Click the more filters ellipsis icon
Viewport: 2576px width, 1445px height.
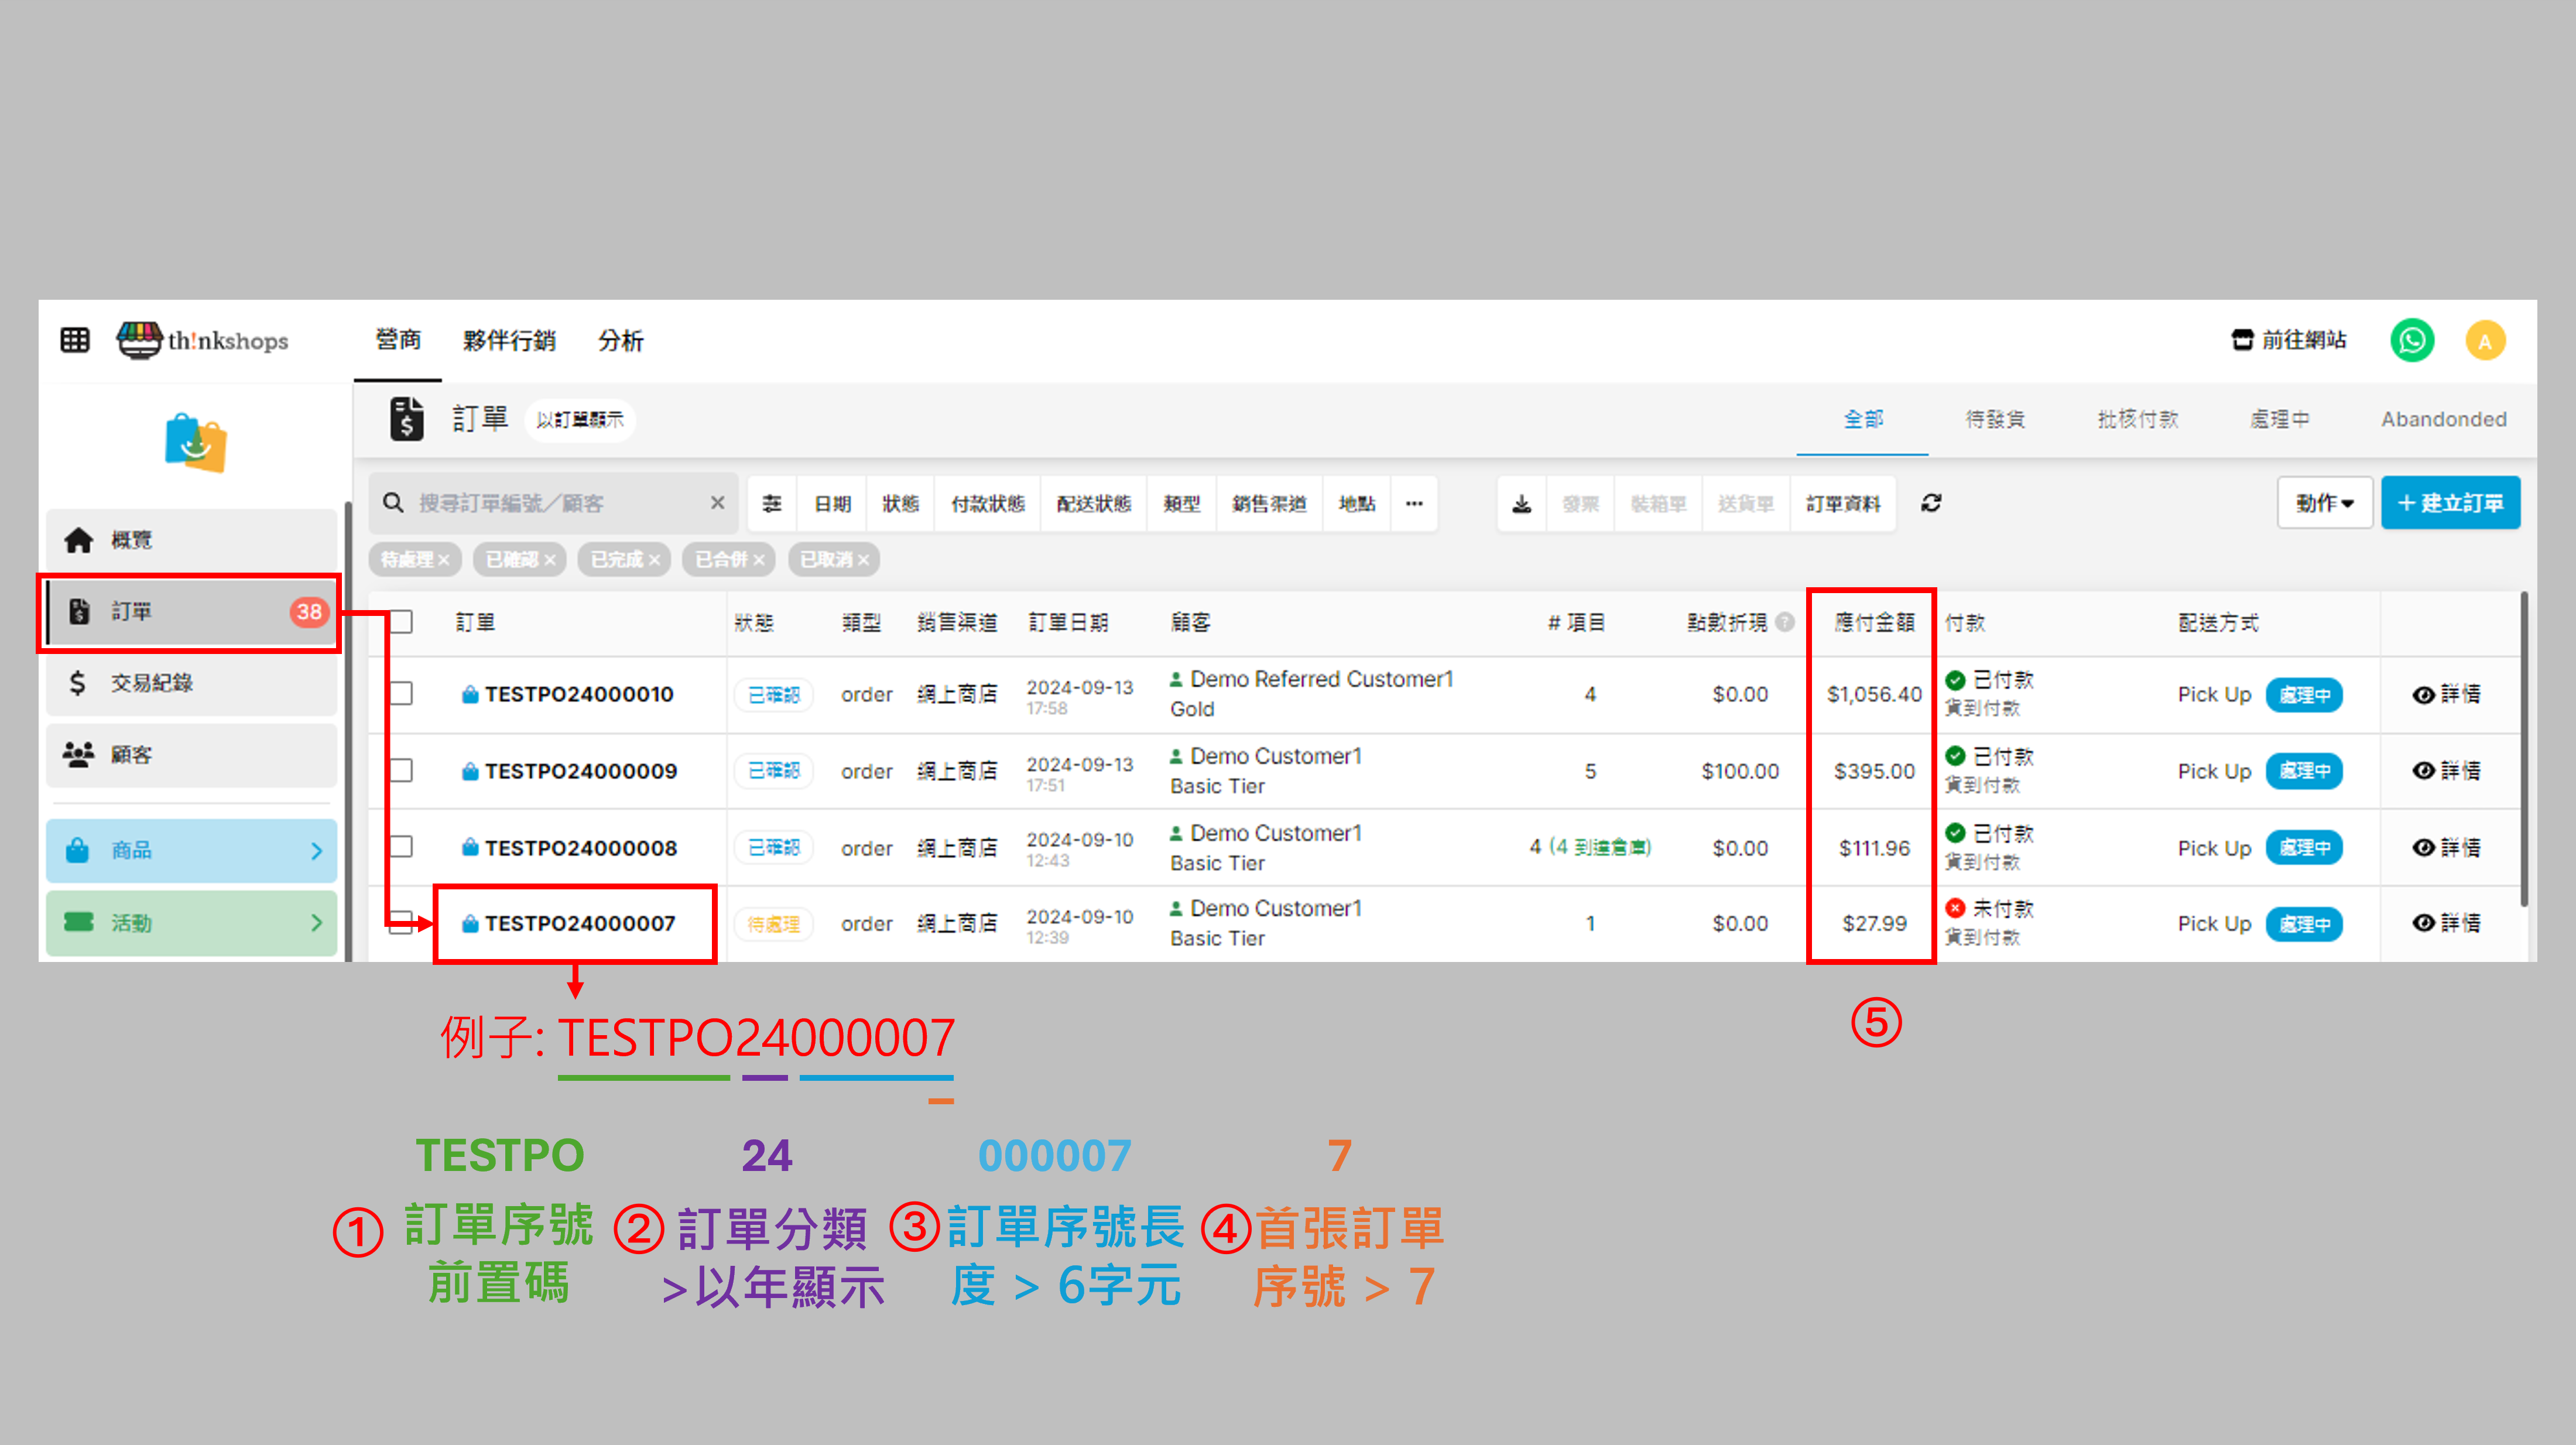coord(1413,503)
